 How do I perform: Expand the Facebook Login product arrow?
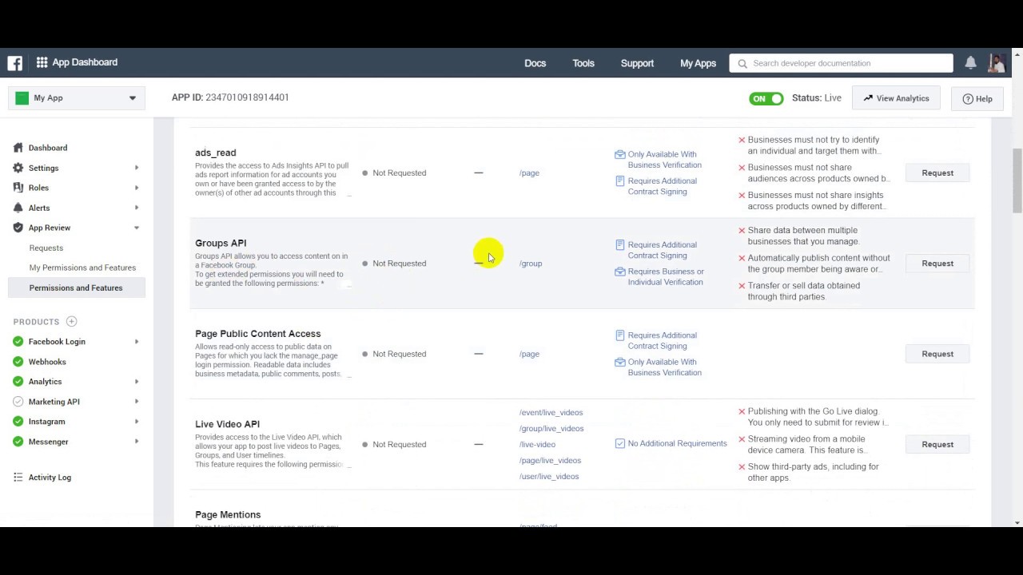point(137,342)
